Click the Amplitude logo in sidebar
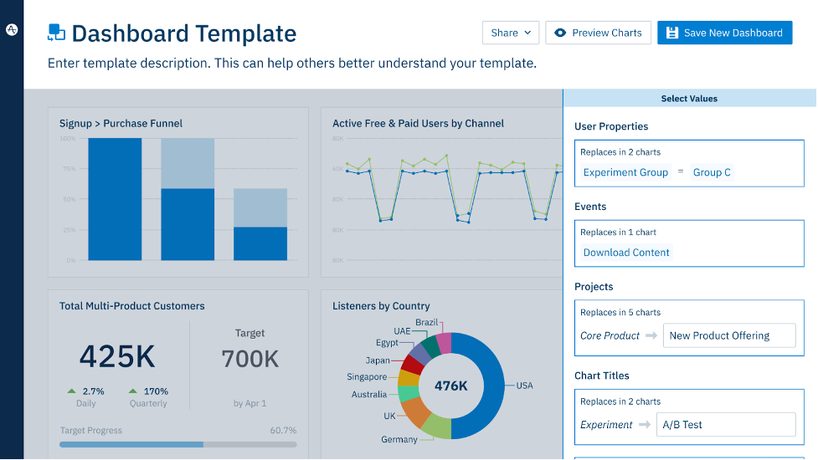Viewport: 818px width, 460px height. click(12, 30)
